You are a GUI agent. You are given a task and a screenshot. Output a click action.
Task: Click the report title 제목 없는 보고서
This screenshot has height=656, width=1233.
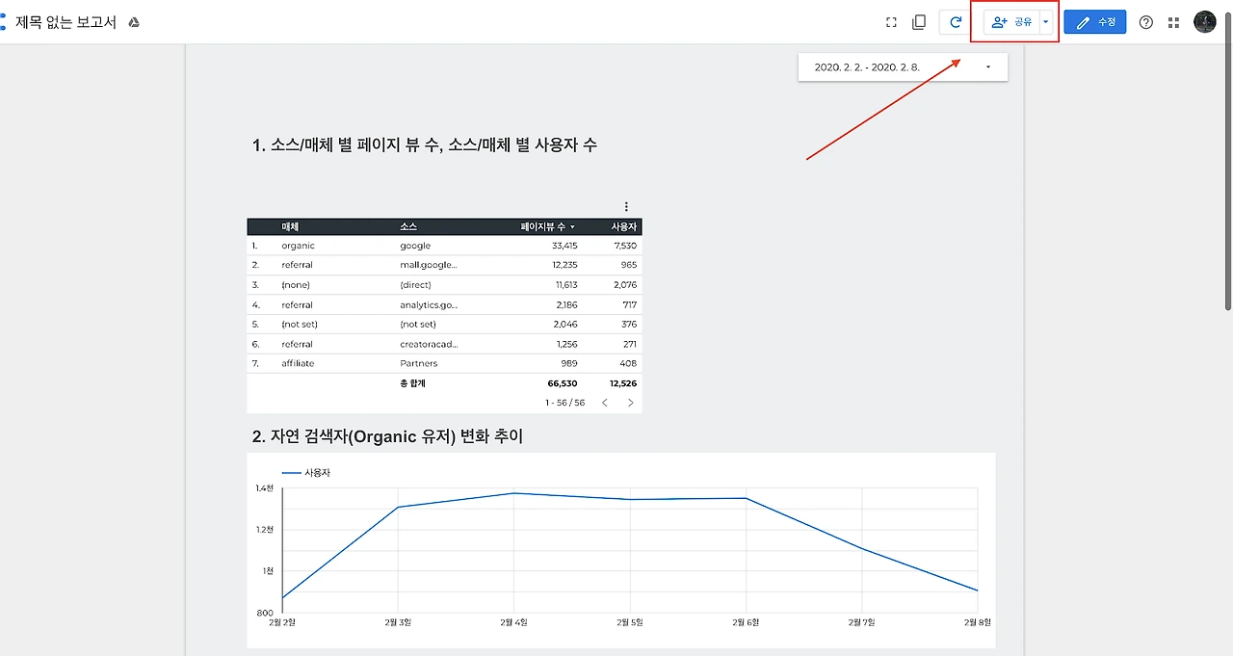[66, 22]
